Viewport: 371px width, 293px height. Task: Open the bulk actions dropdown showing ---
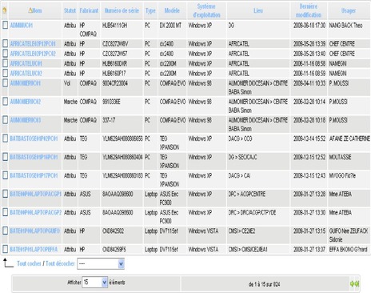coord(101,264)
